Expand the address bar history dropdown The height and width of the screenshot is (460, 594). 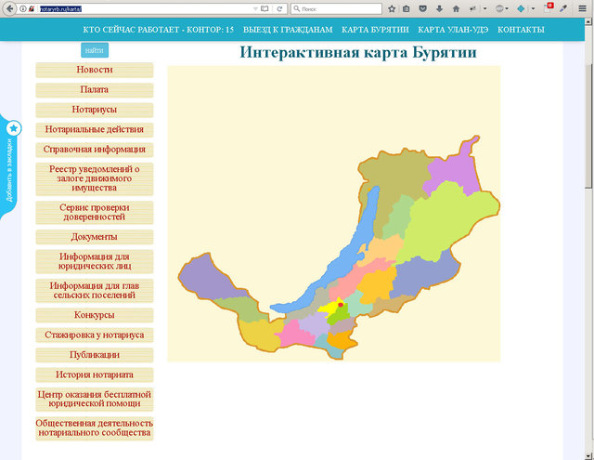pyautogui.click(x=253, y=7)
